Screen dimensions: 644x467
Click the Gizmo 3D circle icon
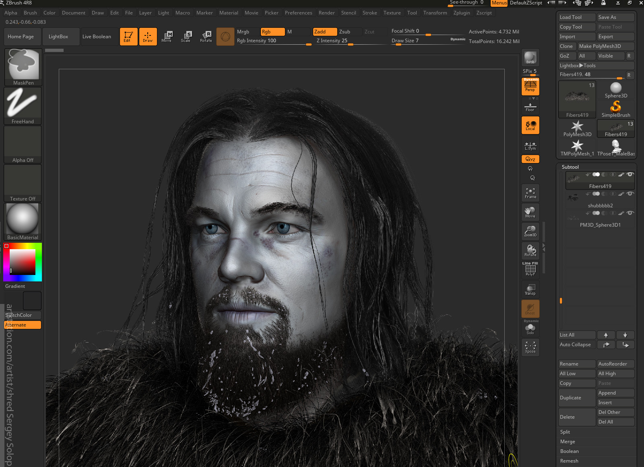(225, 37)
